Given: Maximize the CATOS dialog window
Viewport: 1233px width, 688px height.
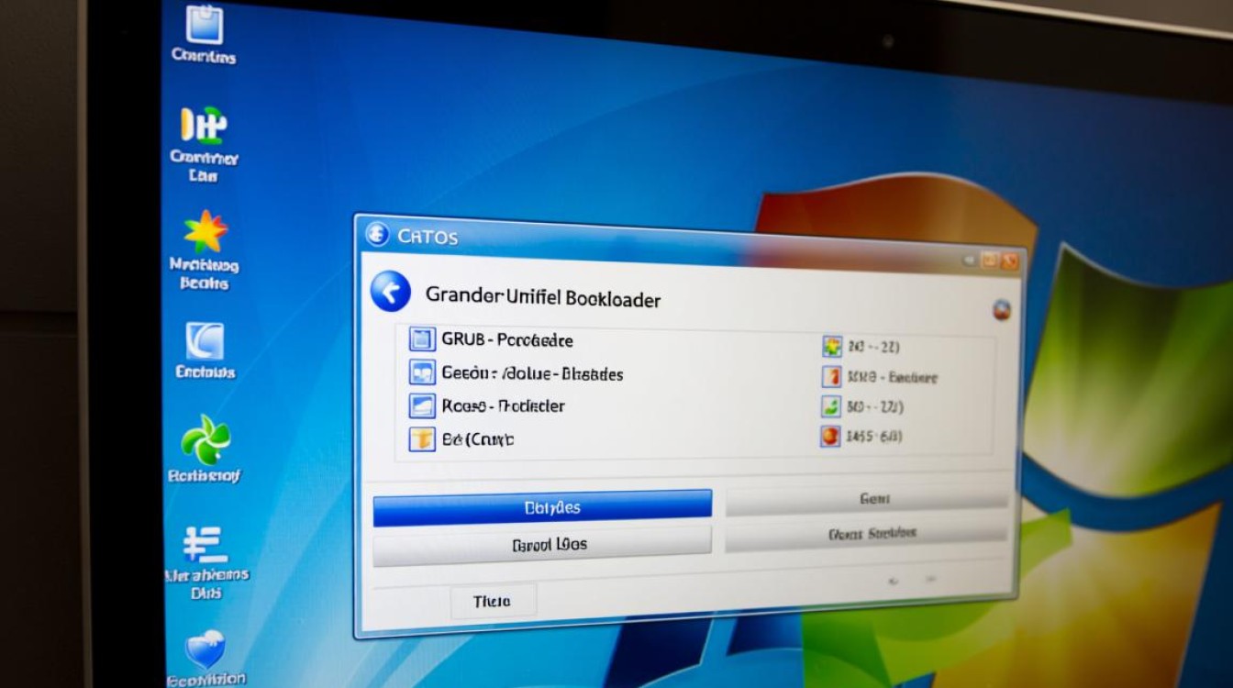Looking at the screenshot, I should pyautogui.click(x=989, y=261).
